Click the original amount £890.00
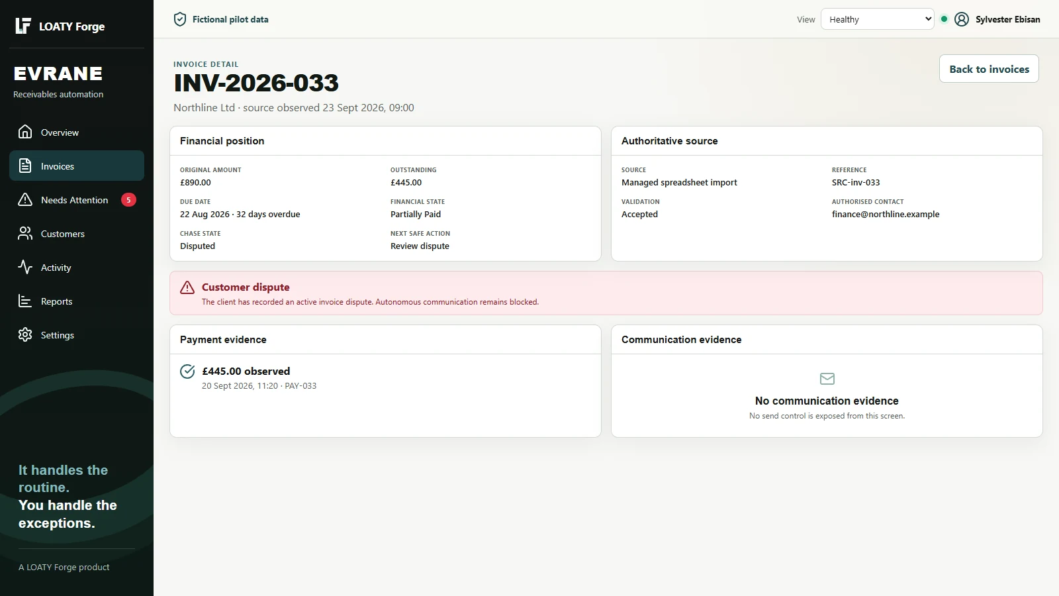The image size is (1059, 596). [x=195, y=183]
